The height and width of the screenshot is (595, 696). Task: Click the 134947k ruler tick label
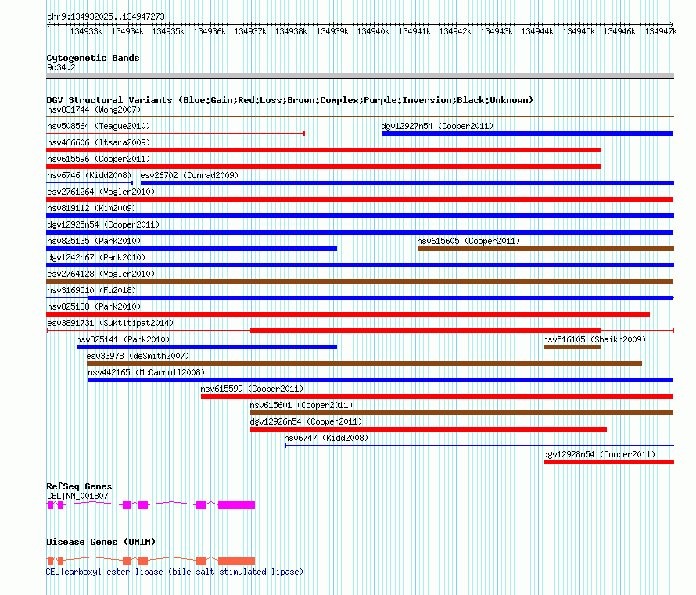661,31
